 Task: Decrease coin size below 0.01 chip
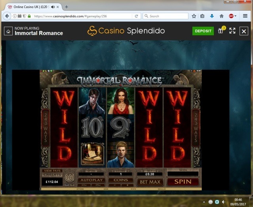[67, 185]
